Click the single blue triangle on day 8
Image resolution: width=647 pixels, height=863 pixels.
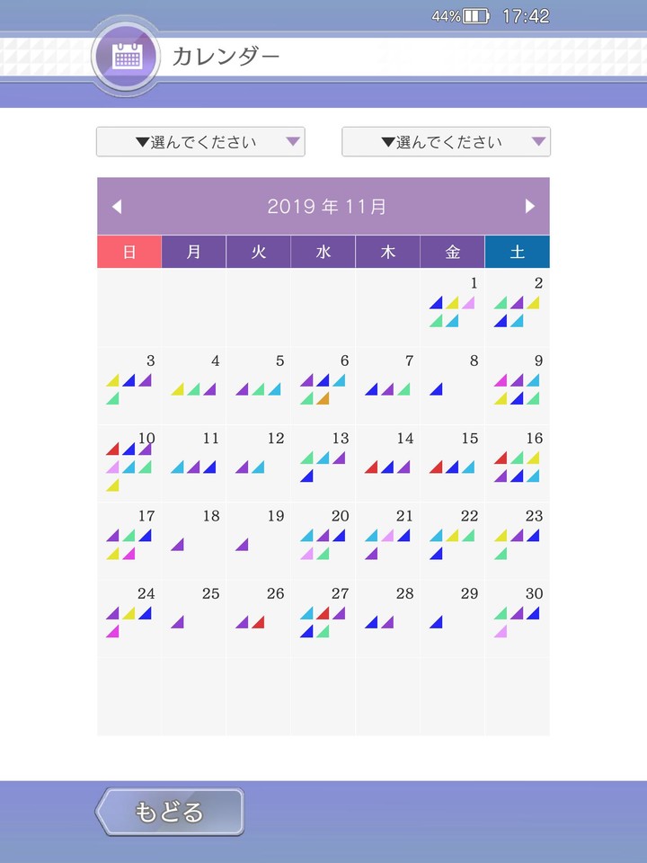pyautogui.click(x=437, y=389)
